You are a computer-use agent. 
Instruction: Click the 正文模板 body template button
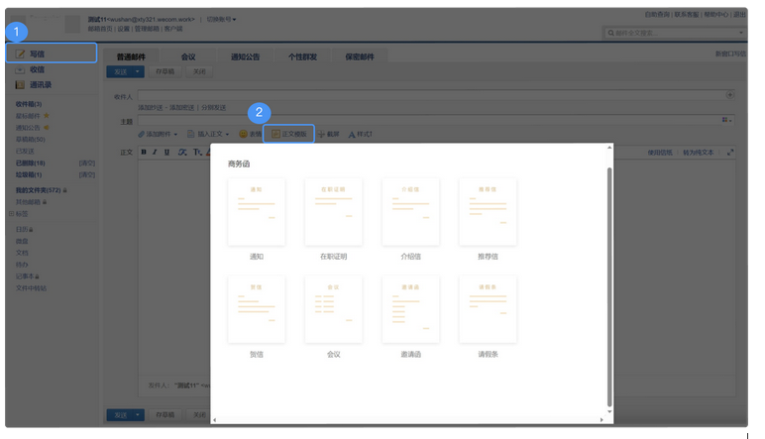pos(292,134)
